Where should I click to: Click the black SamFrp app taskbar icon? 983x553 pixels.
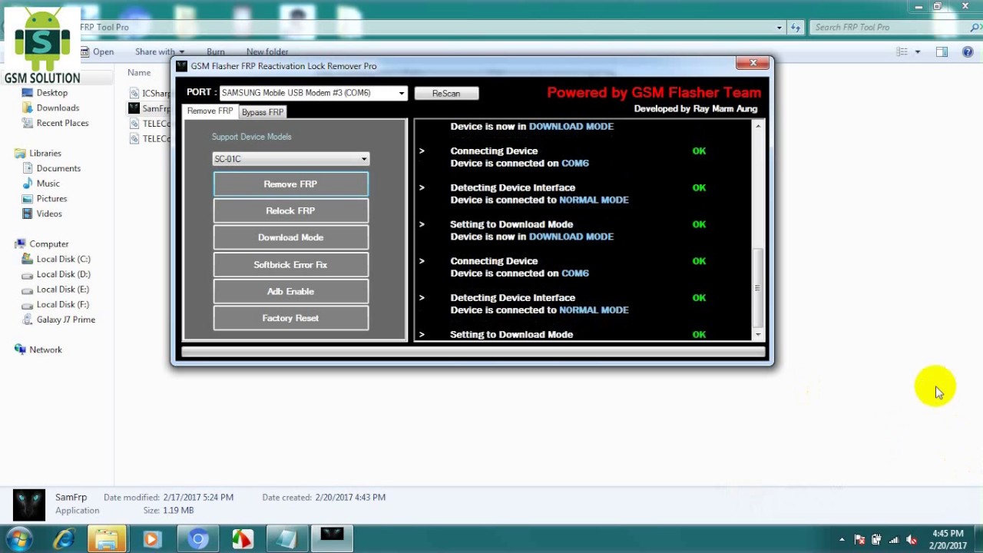click(332, 539)
